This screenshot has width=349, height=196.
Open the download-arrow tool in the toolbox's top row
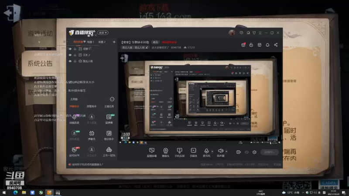[x=92, y=119]
